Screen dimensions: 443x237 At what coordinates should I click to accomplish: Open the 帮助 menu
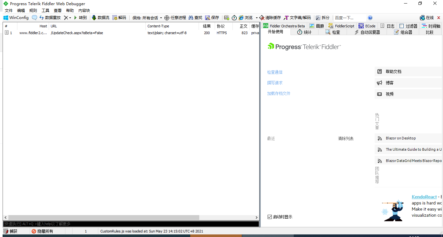pyautogui.click(x=70, y=11)
